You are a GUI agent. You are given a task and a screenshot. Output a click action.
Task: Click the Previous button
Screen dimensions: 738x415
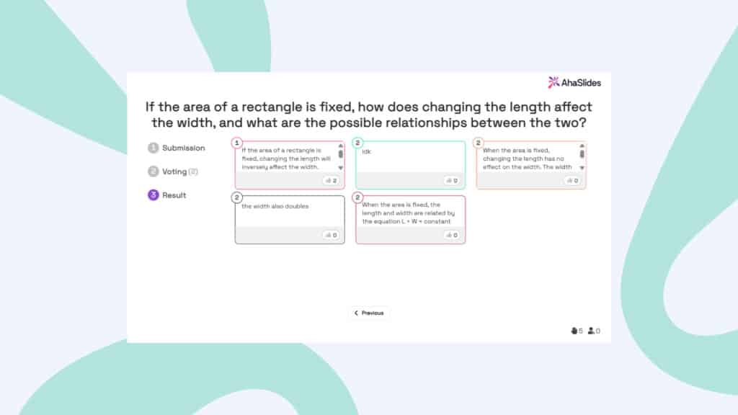pos(369,313)
